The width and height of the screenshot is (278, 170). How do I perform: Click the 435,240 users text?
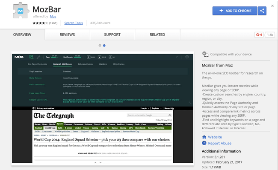[x=100, y=23]
